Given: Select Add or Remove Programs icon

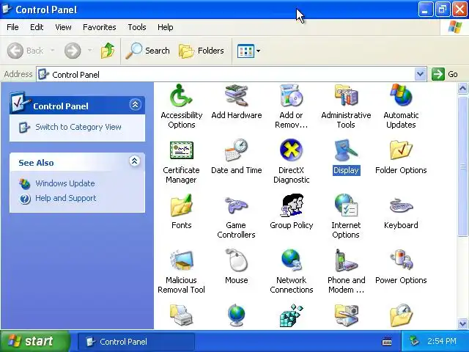Looking at the screenshot, I should [x=291, y=96].
